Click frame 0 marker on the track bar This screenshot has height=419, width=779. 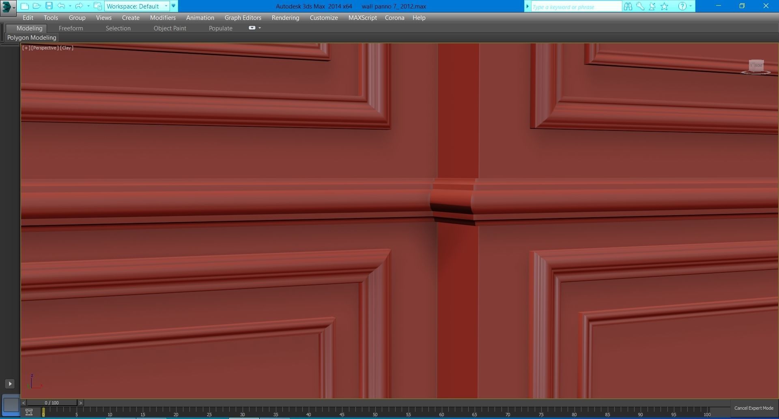(x=43, y=412)
